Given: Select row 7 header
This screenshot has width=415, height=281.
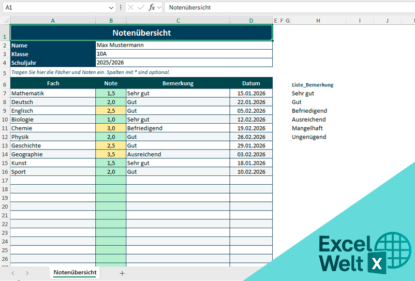Looking at the screenshot, I should click(x=5, y=93).
